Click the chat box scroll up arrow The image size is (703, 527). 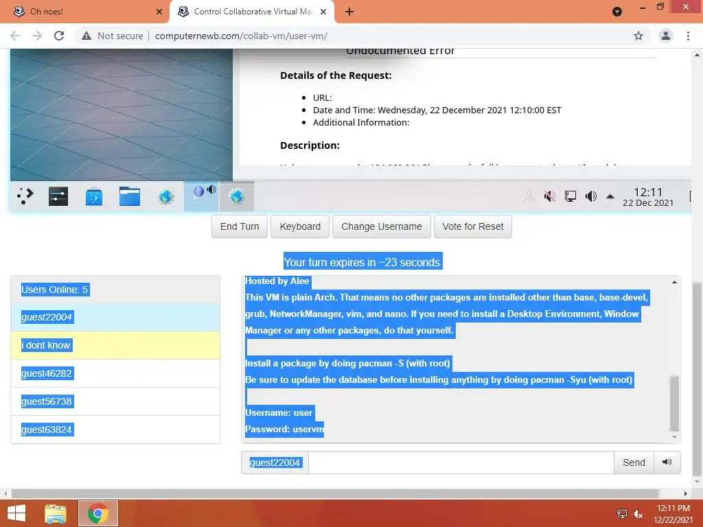coord(674,282)
